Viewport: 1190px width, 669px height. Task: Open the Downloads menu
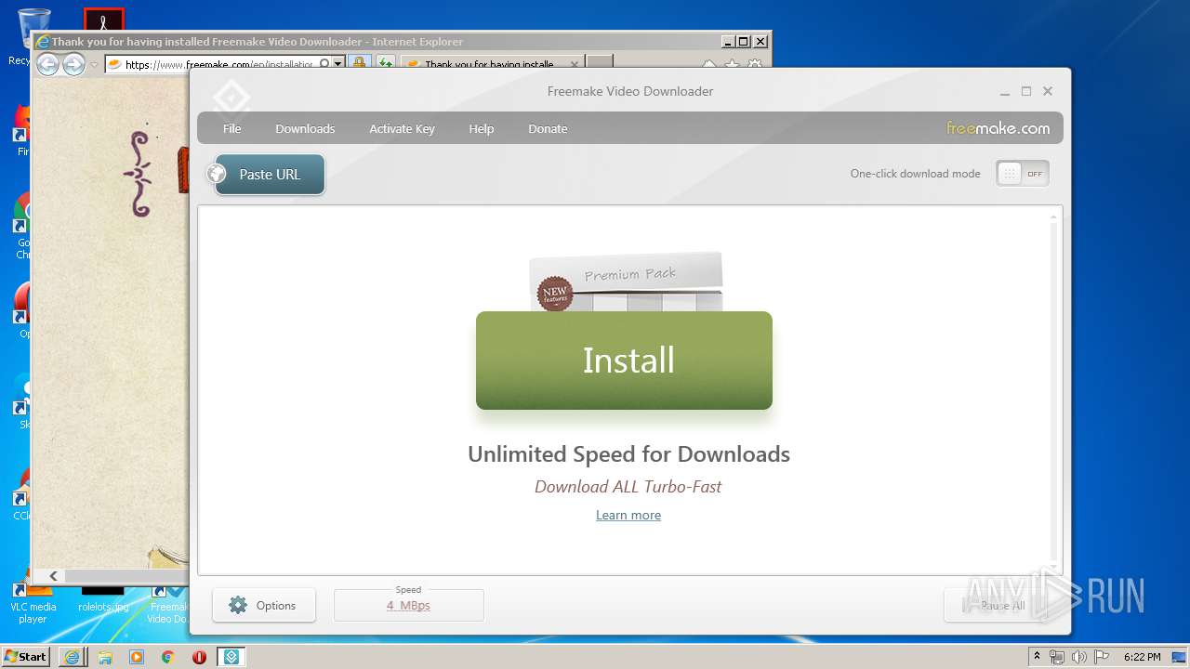(x=305, y=128)
